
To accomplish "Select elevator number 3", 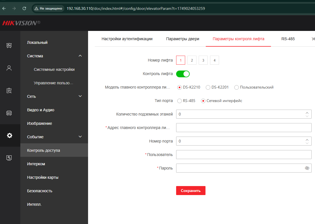I will [203, 60].
